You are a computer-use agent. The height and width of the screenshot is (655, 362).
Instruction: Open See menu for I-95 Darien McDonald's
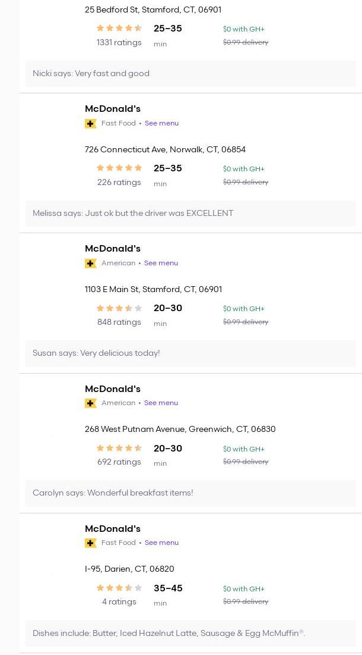[161, 543]
